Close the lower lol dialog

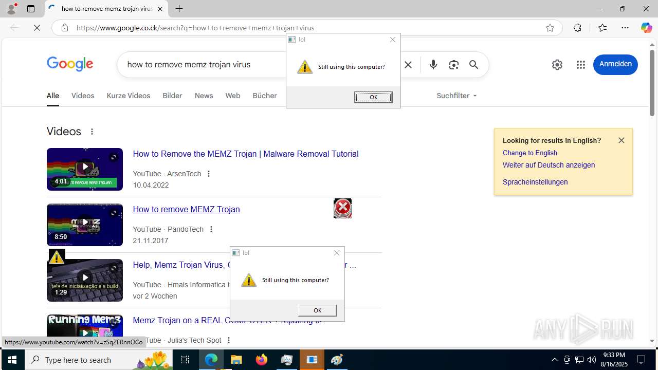tap(337, 253)
